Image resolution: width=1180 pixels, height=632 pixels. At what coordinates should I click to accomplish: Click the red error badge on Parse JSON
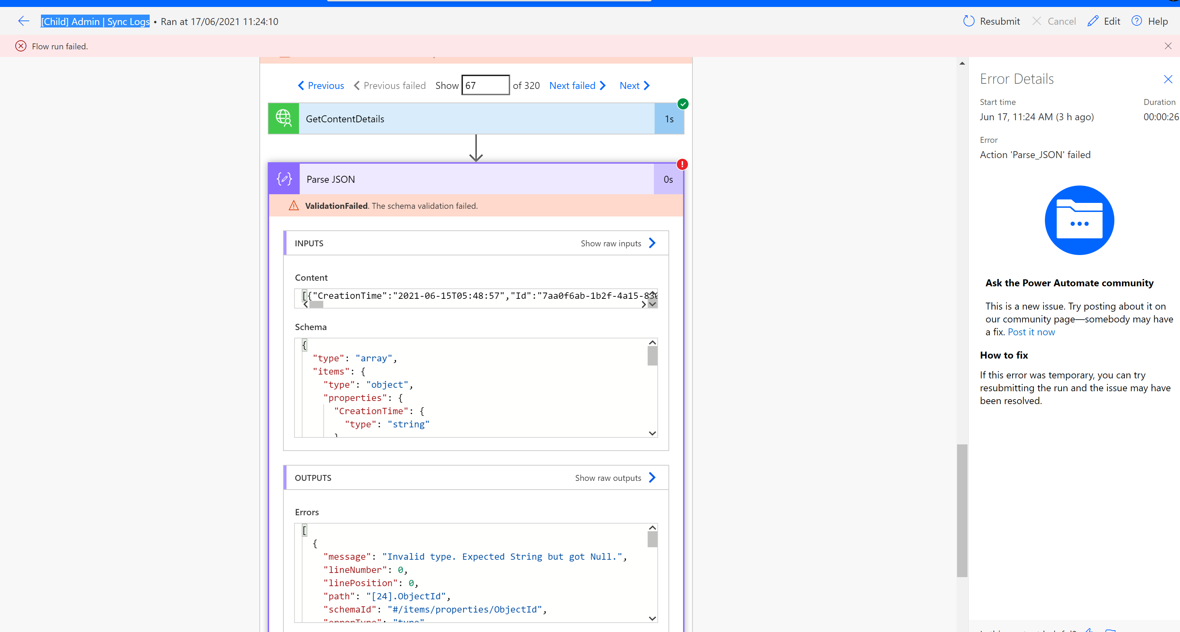[x=682, y=164]
